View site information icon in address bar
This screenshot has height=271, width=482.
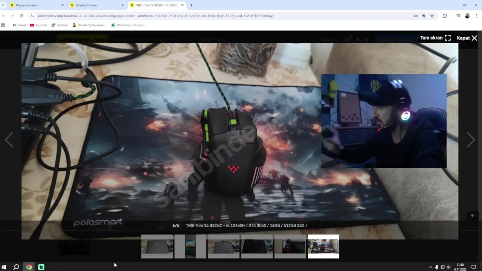click(x=32, y=16)
